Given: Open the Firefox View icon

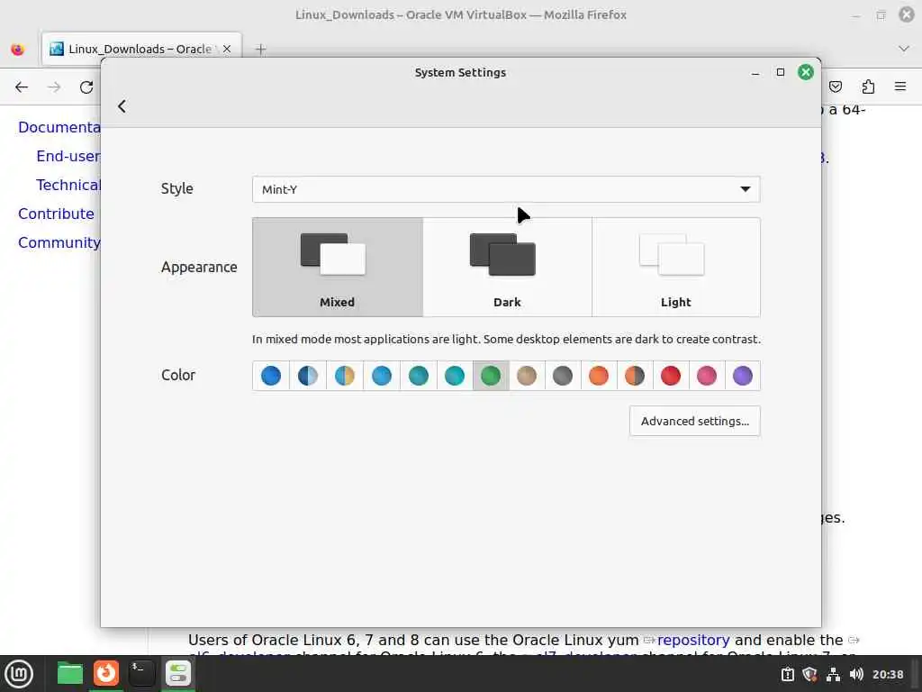Looking at the screenshot, I should click(18, 50).
